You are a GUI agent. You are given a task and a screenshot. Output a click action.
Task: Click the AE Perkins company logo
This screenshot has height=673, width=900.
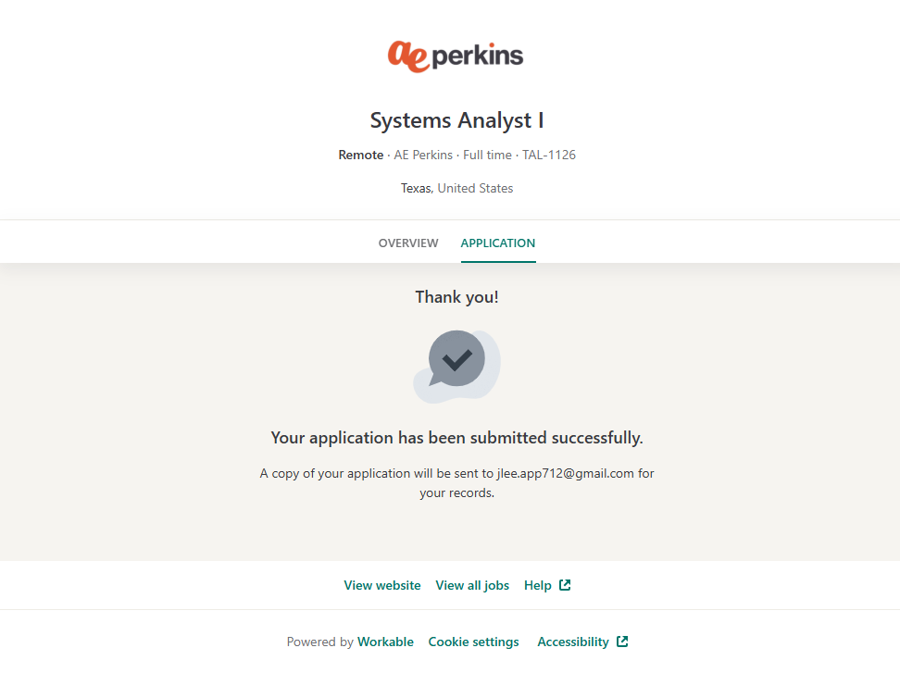click(x=456, y=56)
